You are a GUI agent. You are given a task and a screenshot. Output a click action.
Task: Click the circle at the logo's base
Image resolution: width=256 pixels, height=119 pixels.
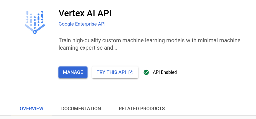tap(34, 32)
